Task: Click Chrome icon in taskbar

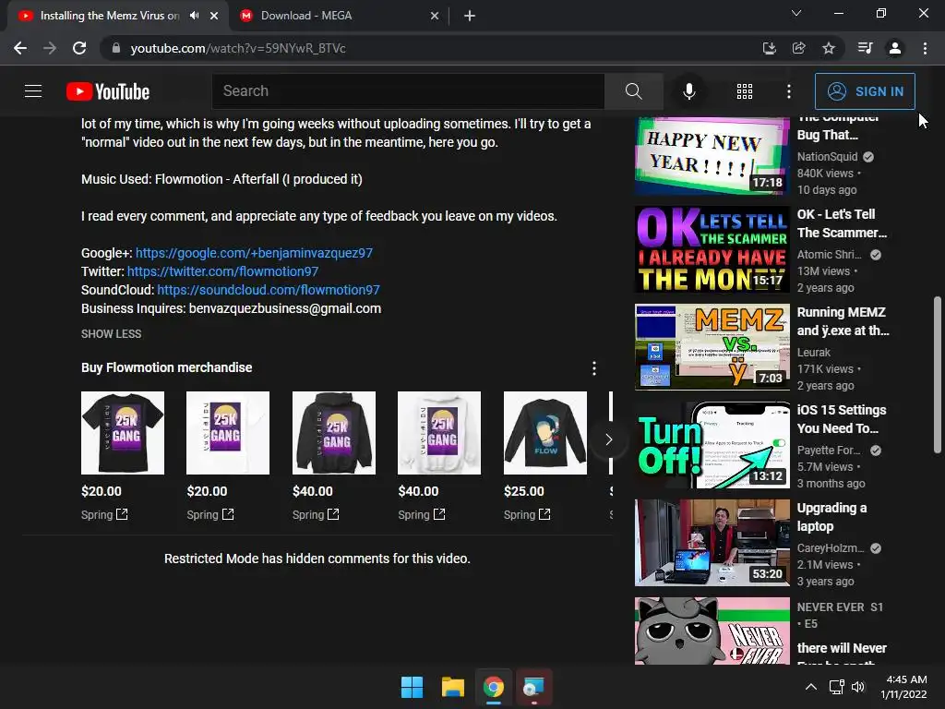Action: [494, 687]
